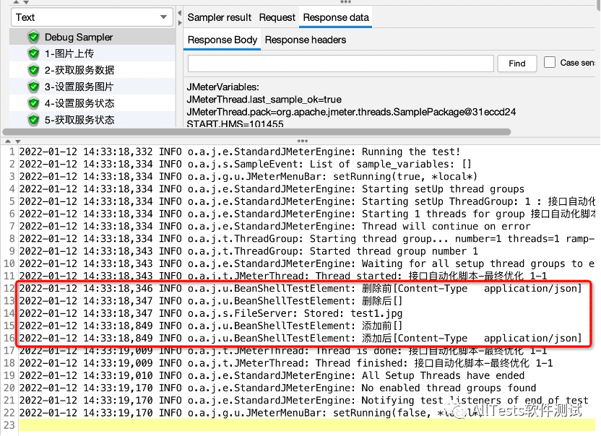The width and height of the screenshot is (601, 436).
Task: Click log line 9 'Started thread group number 1'
Action: coord(248,251)
